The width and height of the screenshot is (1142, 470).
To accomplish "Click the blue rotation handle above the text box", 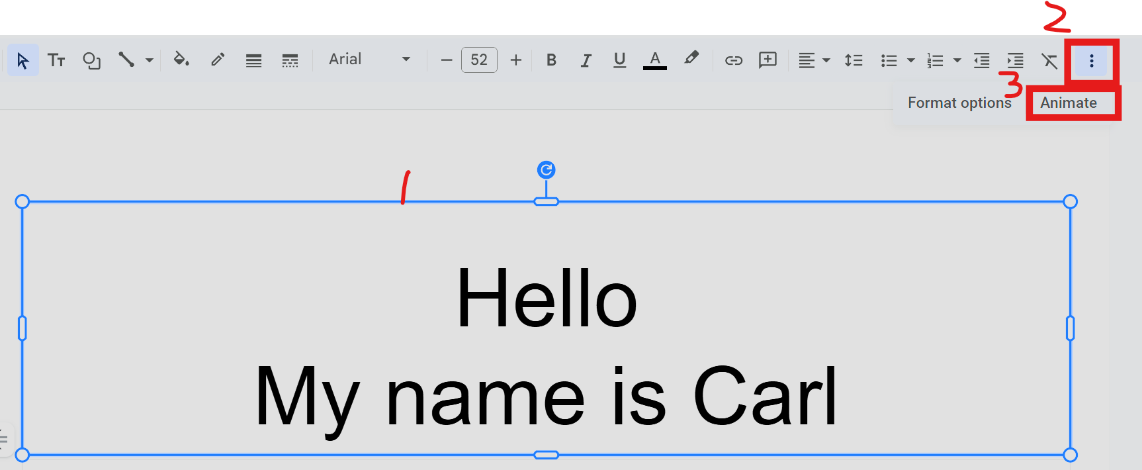I will tap(546, 170).
